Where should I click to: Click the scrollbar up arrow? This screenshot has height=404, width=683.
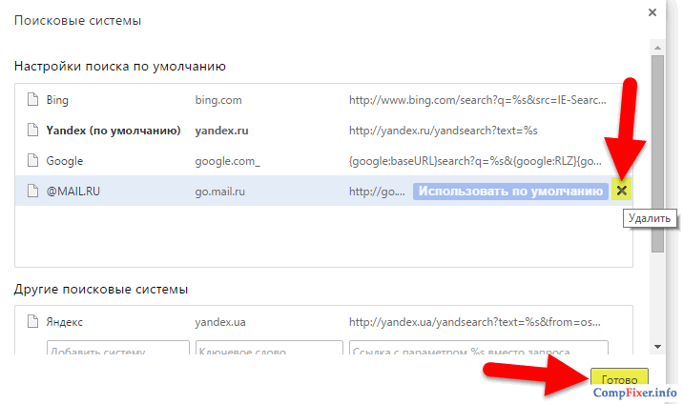click(x=658, y=48)
